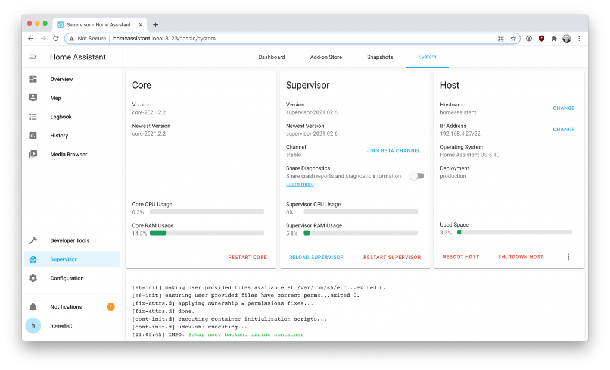This screenshot has height=370, width=610.
Task: Open the Learn more link
Action: tap(300, 184)
